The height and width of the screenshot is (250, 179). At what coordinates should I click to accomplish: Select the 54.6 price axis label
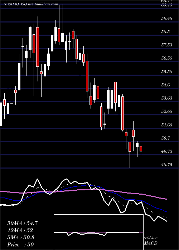pos(166,85)
